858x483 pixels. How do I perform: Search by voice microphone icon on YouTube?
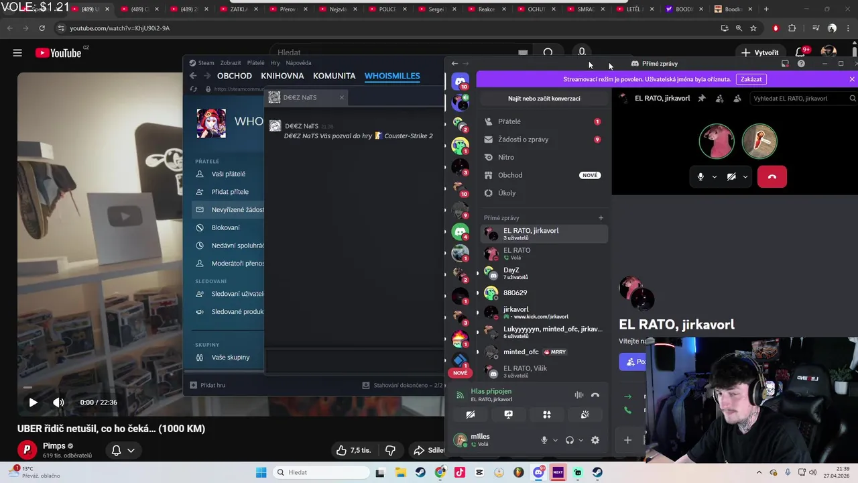[x=582, y=52]
